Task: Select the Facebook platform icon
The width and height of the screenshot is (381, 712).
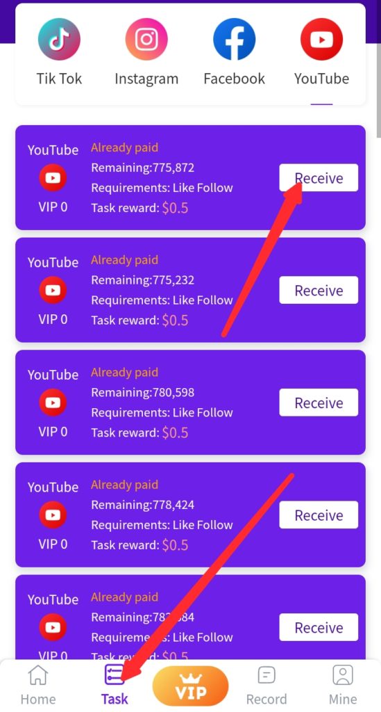Action: pos(234,39)
